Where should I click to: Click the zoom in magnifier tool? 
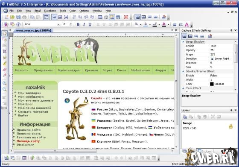tap(4, 83)
